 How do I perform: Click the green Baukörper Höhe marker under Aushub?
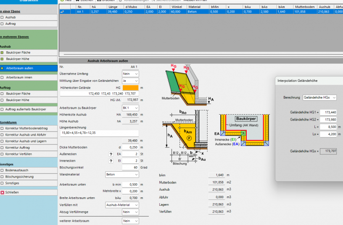[x=2, y=59]
